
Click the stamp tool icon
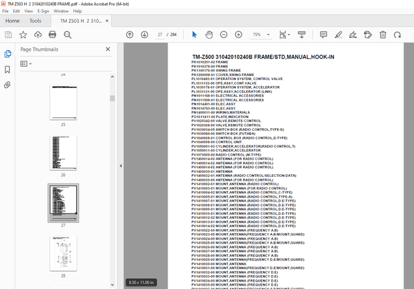pos(368,35)
